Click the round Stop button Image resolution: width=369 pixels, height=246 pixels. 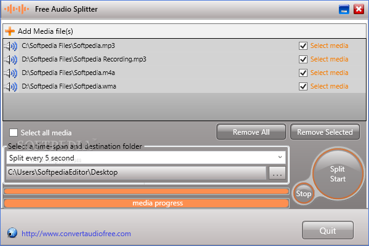304,194
